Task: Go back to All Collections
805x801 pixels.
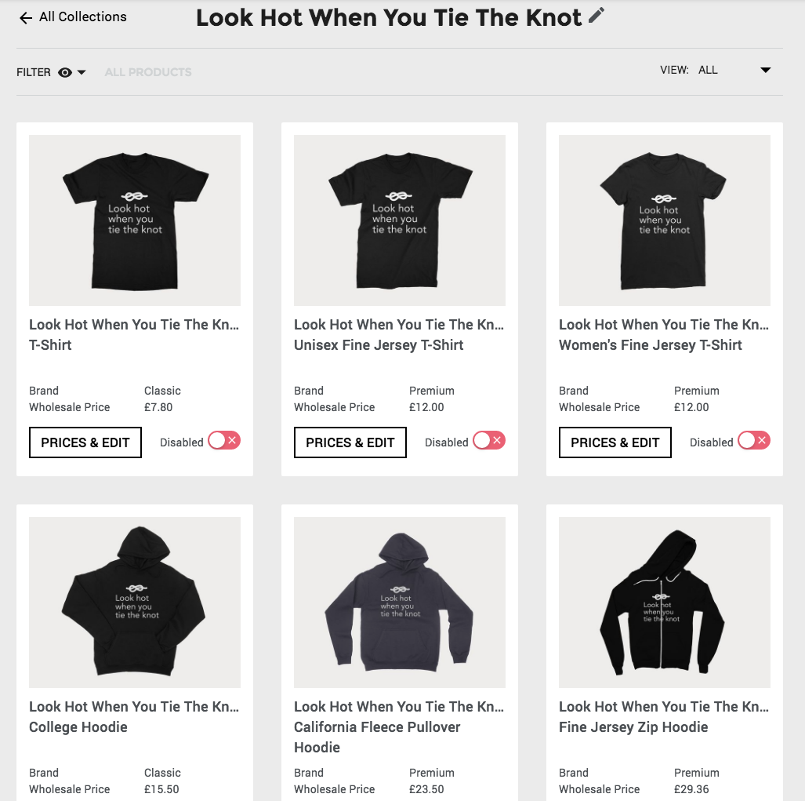Action: pyautogui.click(x=82, y=16)
